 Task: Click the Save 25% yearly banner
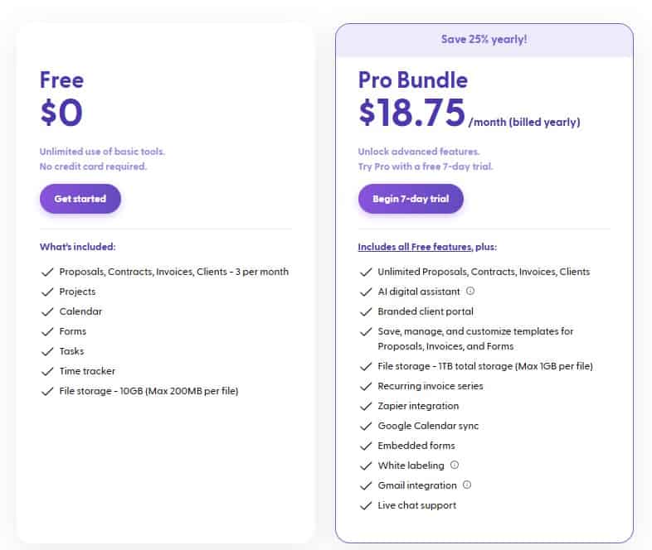click(x=484, y=40)
